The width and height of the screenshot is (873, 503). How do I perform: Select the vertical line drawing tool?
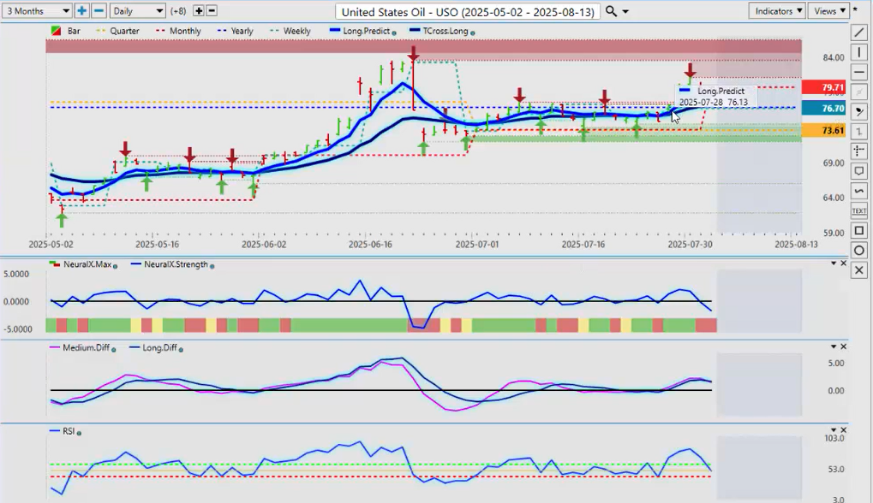[x=859, y=52]
